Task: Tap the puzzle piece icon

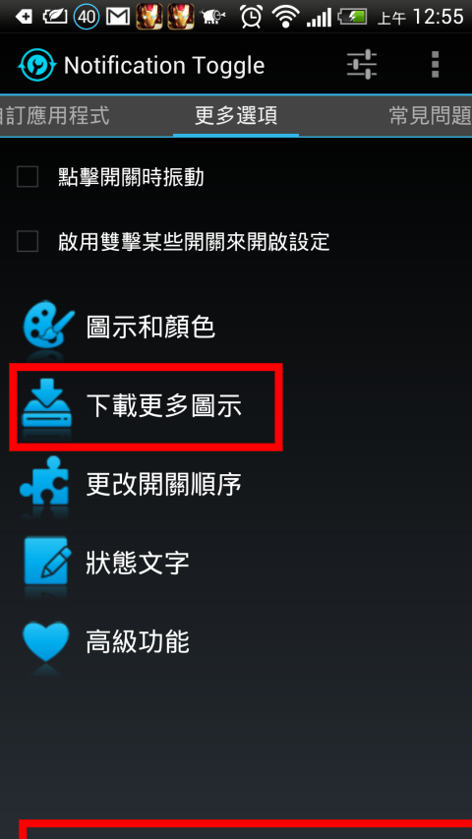Action: [x=45, y=481]
